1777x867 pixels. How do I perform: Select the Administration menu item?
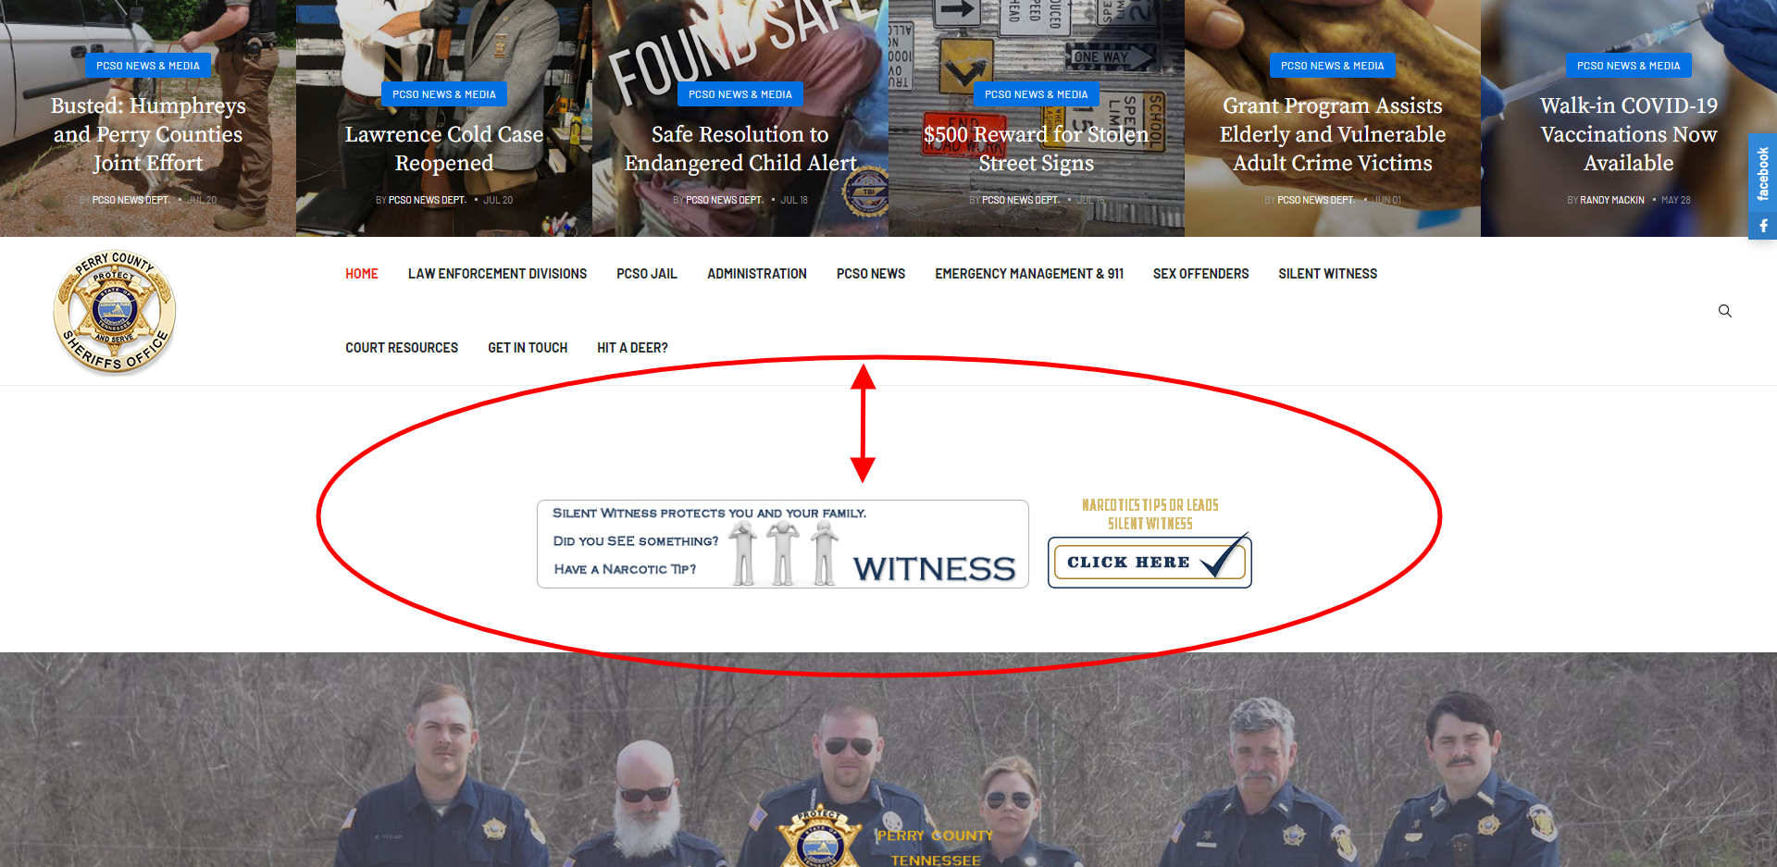(757, 274)
